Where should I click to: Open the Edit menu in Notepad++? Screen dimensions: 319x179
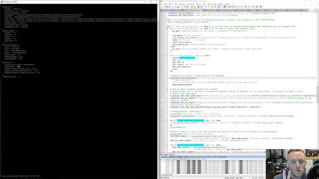[x=165, y=4]
